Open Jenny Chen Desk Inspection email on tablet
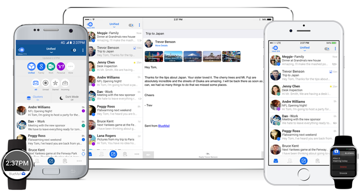This screenshot has width=359, height=195. [115, 66]
